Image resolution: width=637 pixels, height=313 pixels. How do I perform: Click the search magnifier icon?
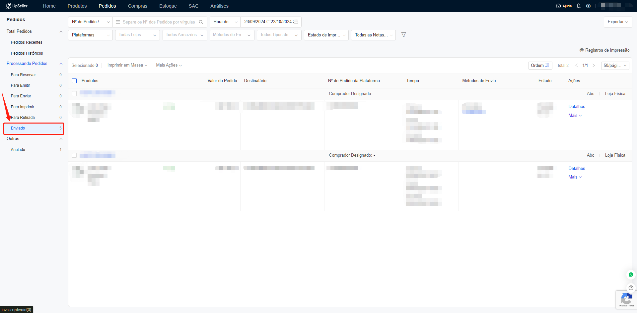pos(201,22)
